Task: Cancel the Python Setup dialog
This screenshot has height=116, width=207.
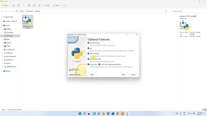Action: pyautogui.click(x=134, y=74)
